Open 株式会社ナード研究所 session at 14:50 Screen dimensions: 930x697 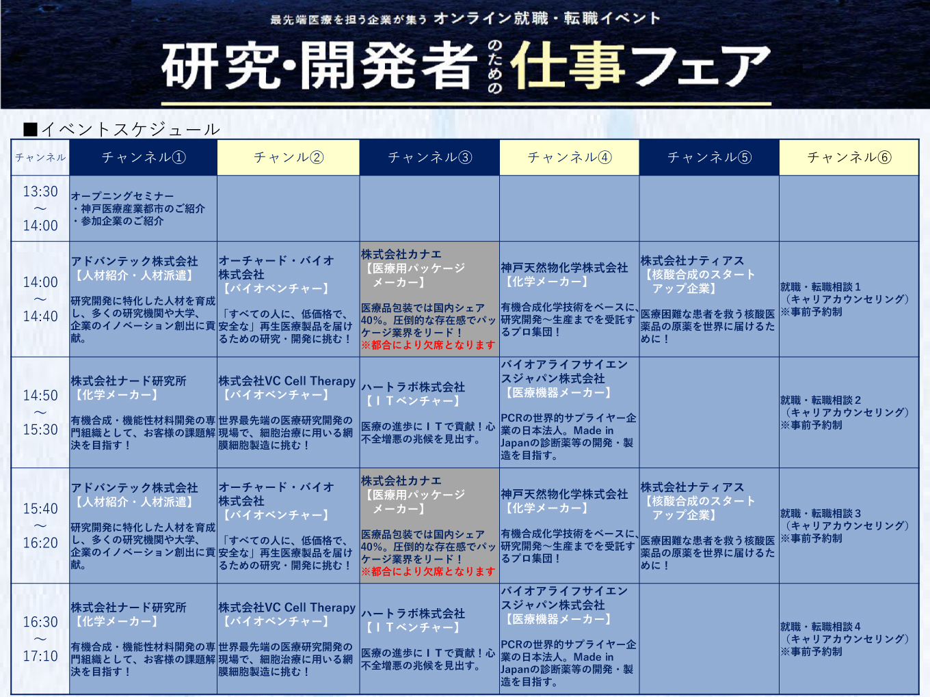pyautogui.click(x=143, y=412)
